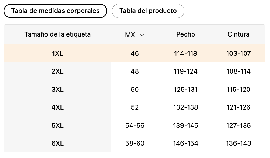
Task: Click the 108-114 waist measurement cell
Action: click(239, 71)
